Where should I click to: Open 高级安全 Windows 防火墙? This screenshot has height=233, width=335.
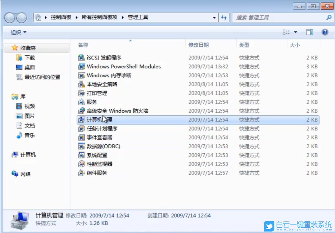[116, 111]
